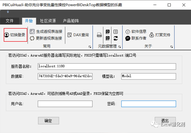Image resolution: width=191 pixels, height=133 pixels.
Task: Switch to the 开始 ribbon tab
Action: (x=29, y=21)
